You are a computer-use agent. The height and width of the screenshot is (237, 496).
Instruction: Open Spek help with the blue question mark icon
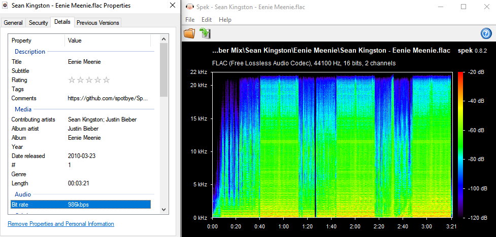coord(486,33)
